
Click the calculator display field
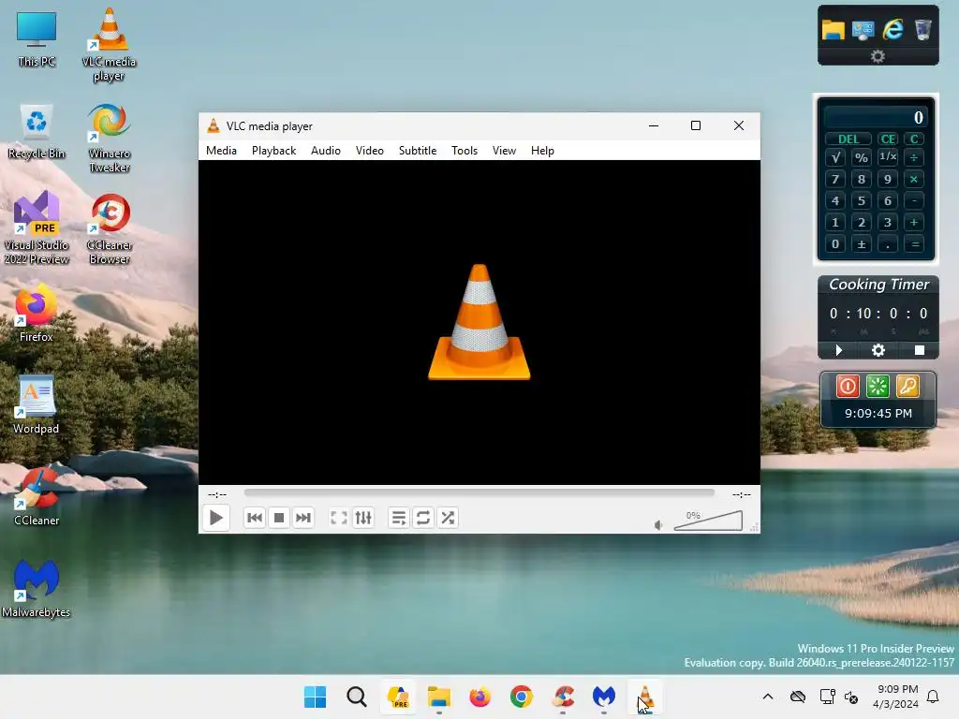coord(876,117)
